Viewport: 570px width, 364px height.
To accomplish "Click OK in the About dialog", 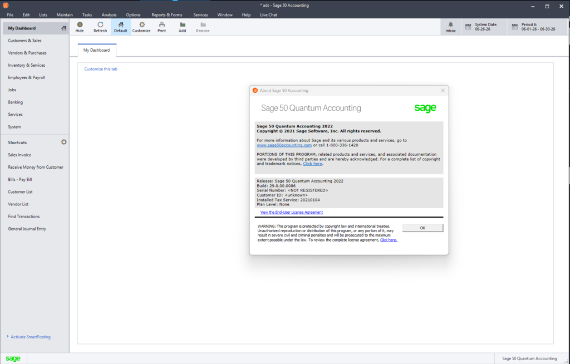I will (x=422, y=228).
